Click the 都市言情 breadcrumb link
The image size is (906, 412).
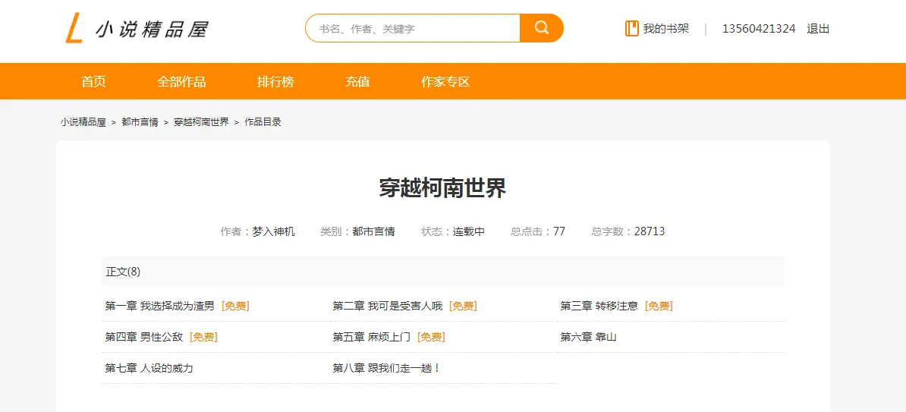[x=140, y=122]
